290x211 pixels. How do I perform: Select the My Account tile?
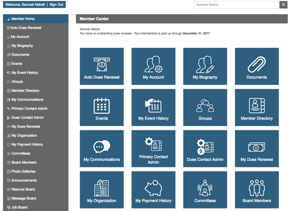(x=153, y=66)
